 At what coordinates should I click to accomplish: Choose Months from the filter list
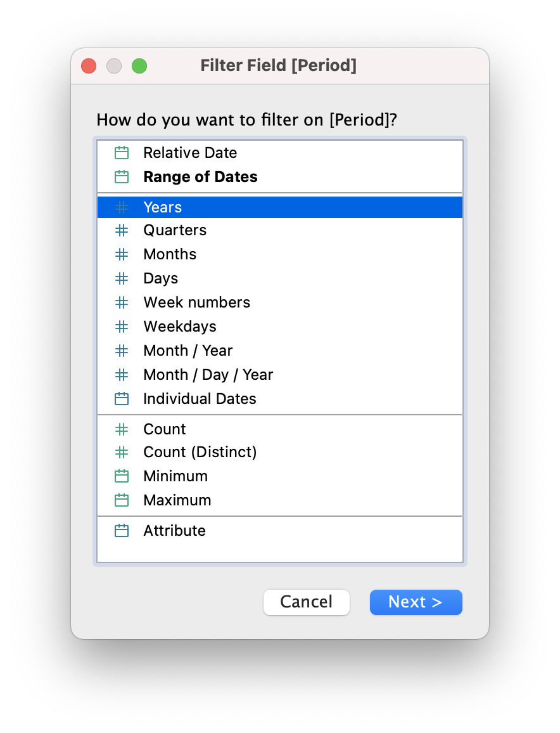170,254
